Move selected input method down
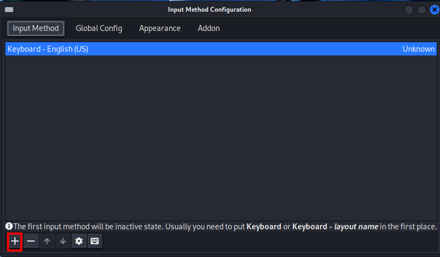The height and width of the screenshot is (257, 440). point(63,241)
